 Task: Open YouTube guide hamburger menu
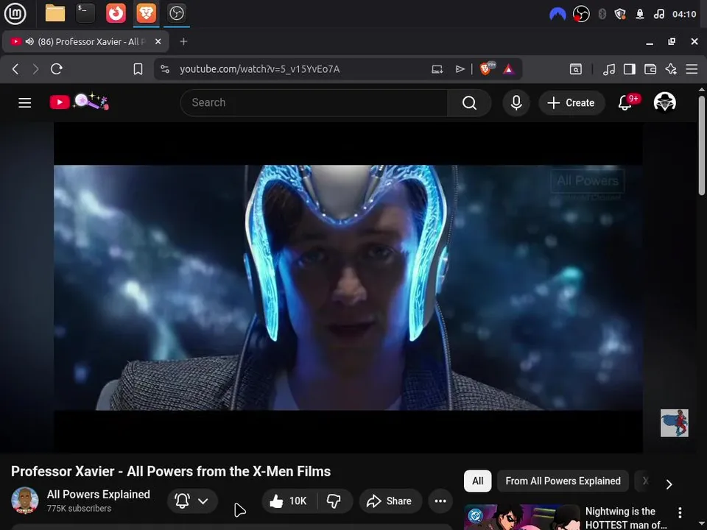tap(25, 103)
